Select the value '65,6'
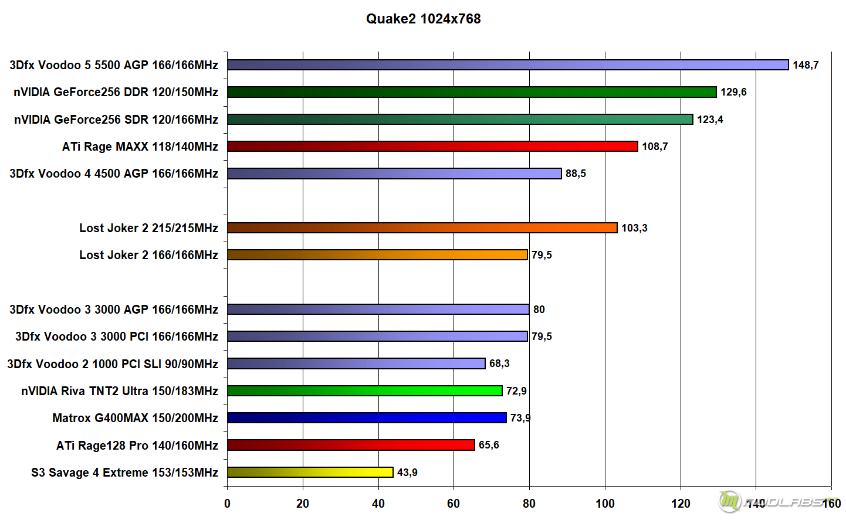846x520 pixels. [x=489, y=445]
